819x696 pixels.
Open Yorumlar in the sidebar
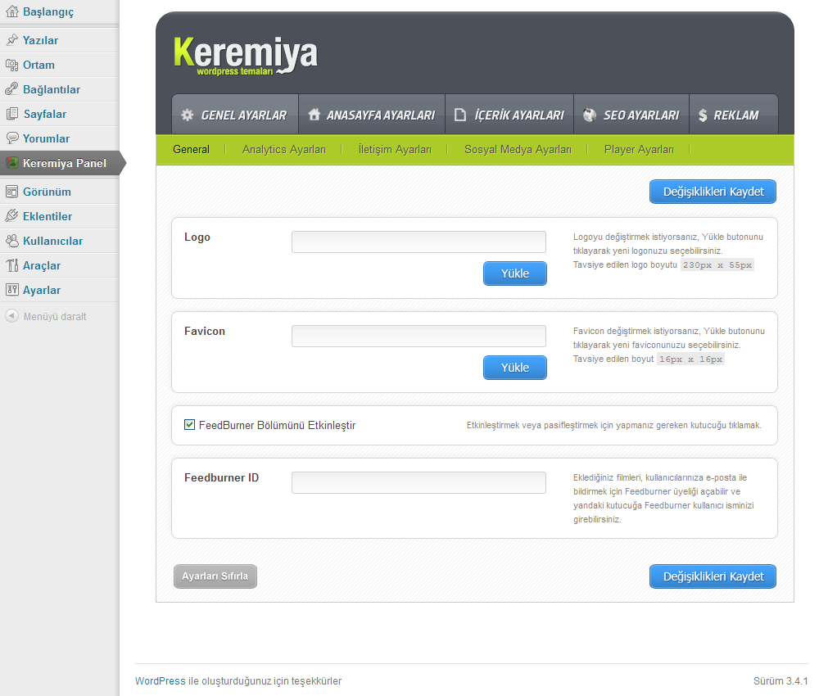46,138
